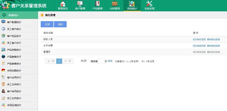The image size is (227, 111).
Task: Open 系统设置 tools icon
Action: click(x=149, y=4)
